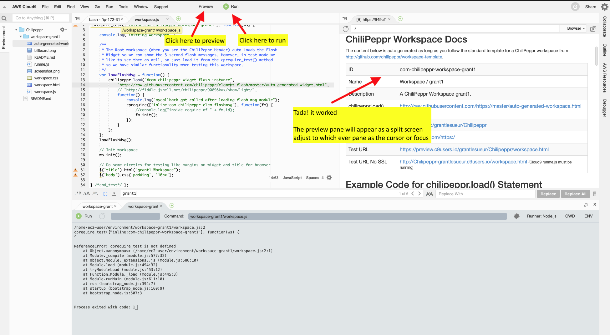
Task: Go to previous search match
Action: click(413, 193)
